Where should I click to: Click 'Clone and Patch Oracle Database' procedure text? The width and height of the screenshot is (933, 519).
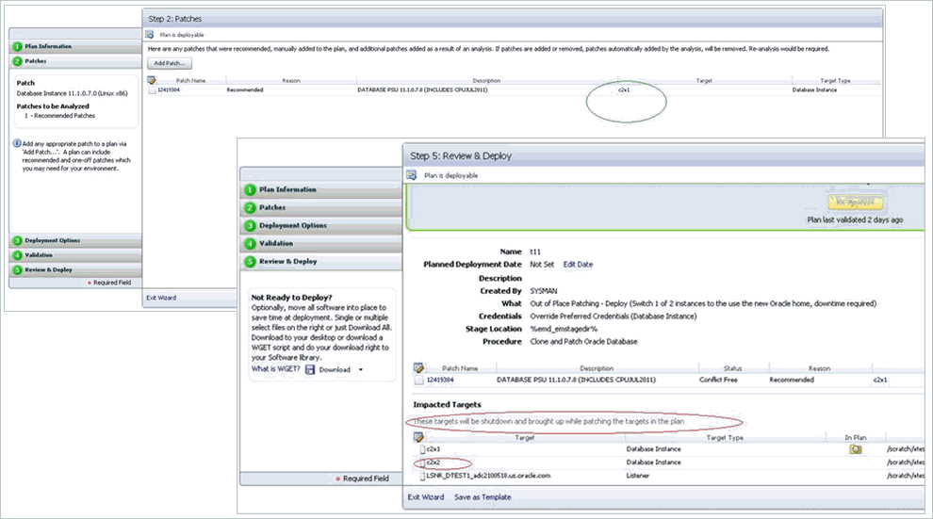click(x=583, y=342)
